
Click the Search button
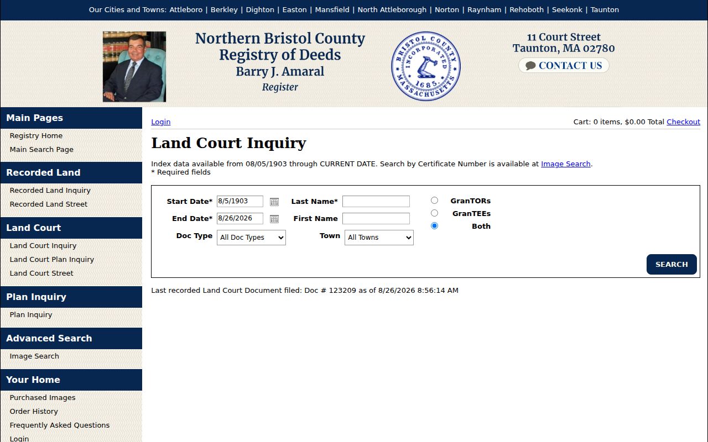coord(671,265)
